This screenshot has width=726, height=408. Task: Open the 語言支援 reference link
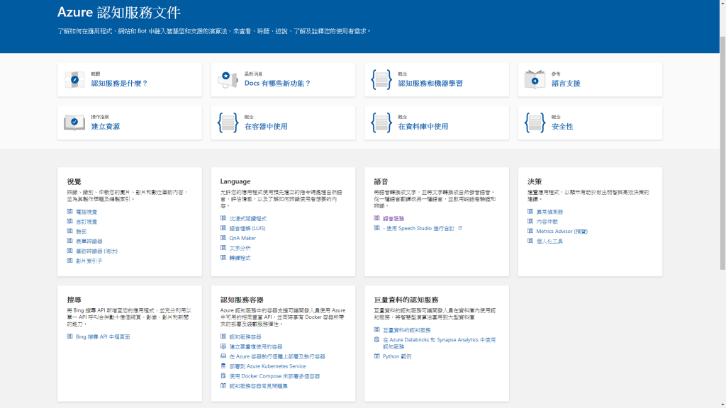click(566, 84)
